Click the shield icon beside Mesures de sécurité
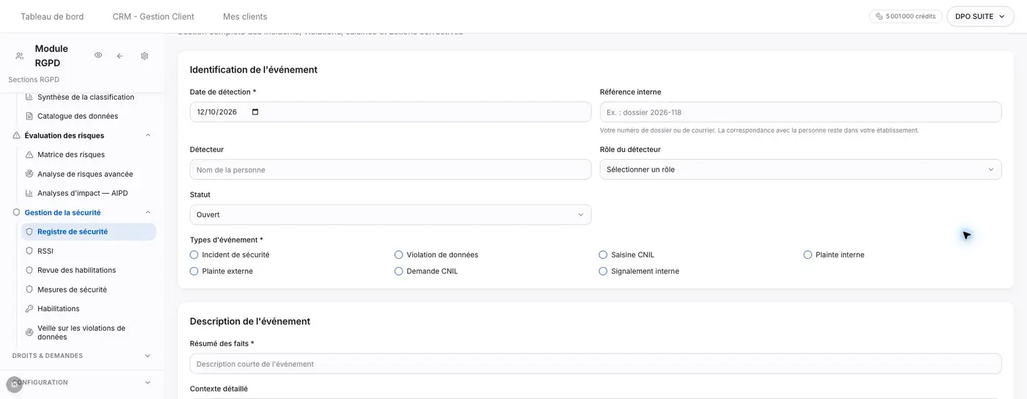The image size is (1027, 399). [29, 290]
